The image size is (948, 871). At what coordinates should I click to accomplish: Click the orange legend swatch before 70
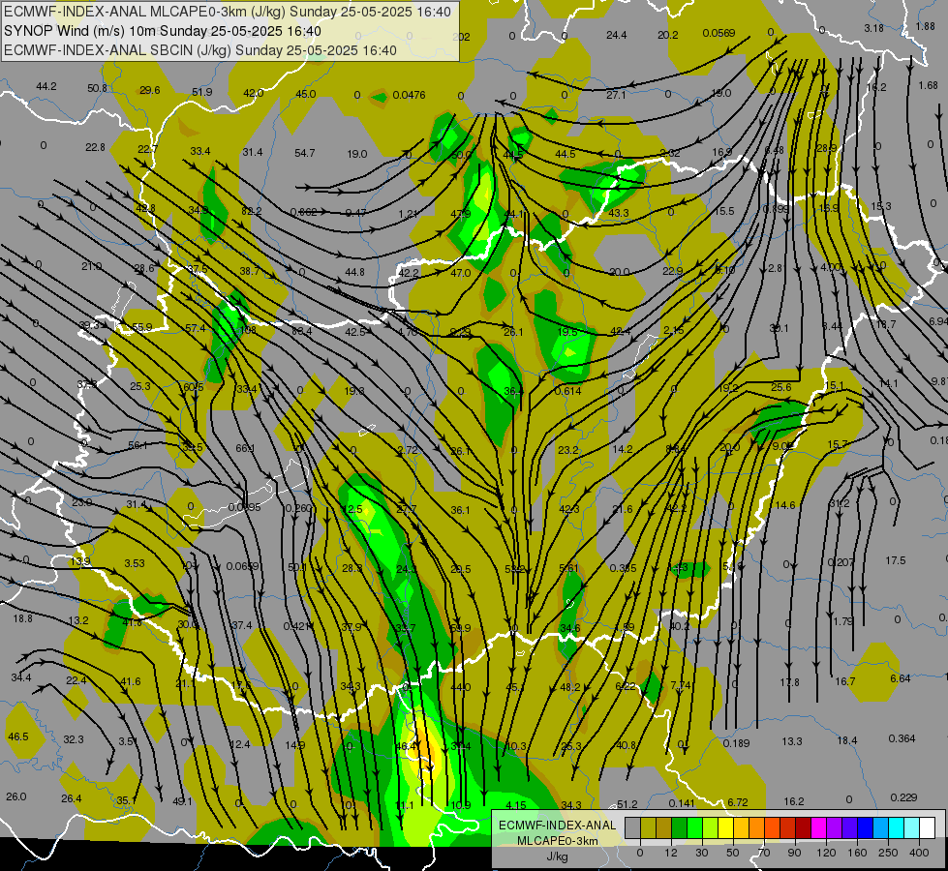[x=757, y=827]
